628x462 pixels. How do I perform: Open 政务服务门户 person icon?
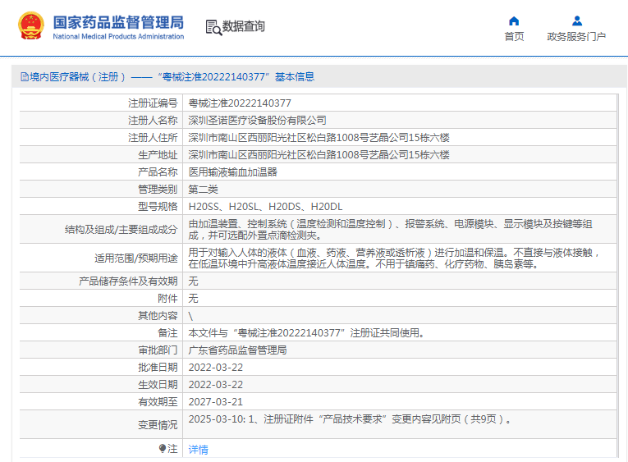point(577,21)
